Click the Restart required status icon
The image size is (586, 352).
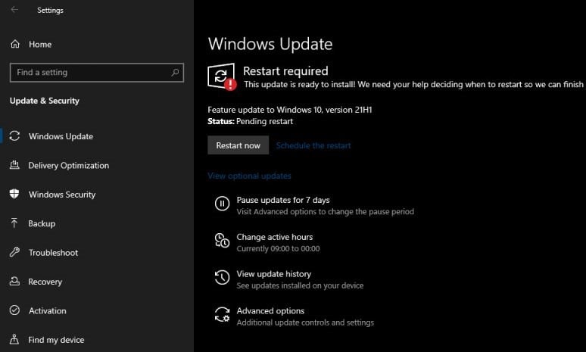coord(222,76)
